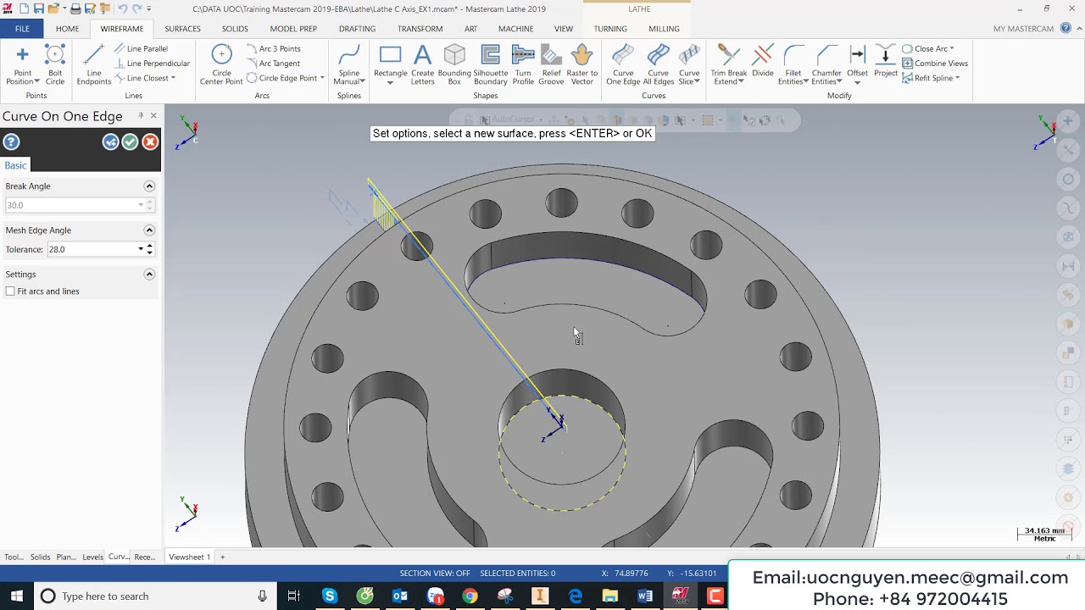Open the Tolerance value dropdown

pyautogui.click(x=141, y=249)
